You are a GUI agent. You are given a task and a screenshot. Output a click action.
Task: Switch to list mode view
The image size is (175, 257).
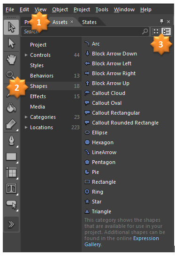pyautogui.click(x=166, y=31)
